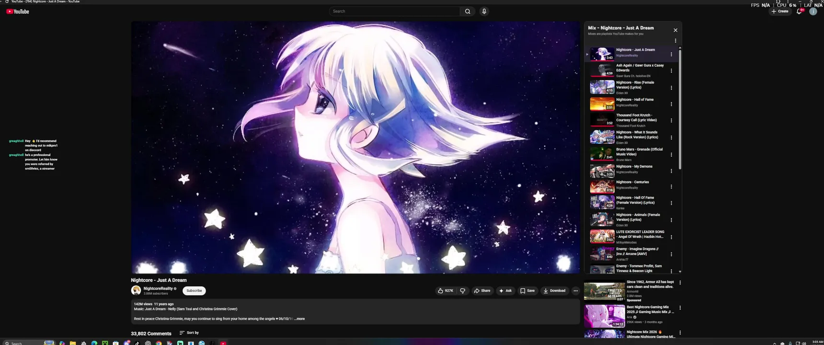Screen dimensions: 824x345
Task: Open Minecraft from the taskbar
Action: point(105,343)
